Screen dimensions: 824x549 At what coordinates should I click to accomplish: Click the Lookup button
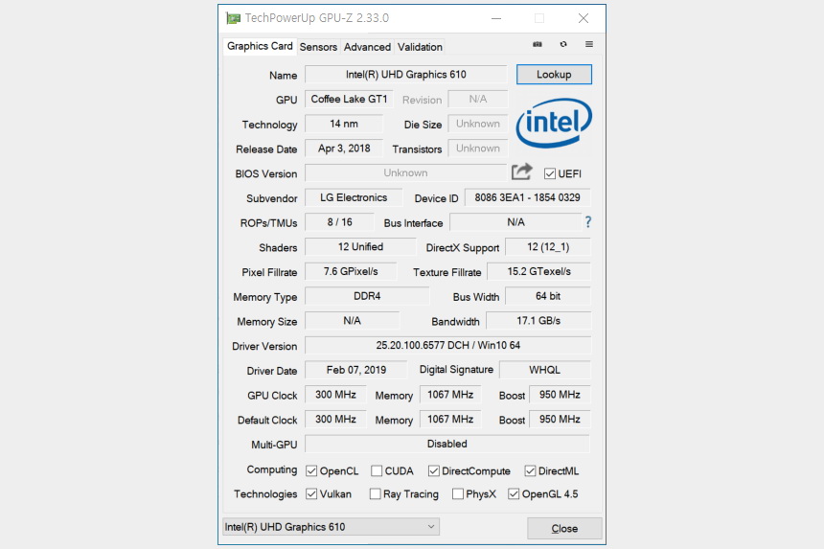click(x=554, y=75)
